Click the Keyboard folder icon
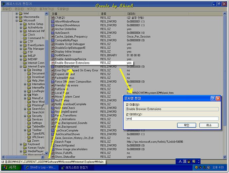This screenshot has width=229, height=173. click(25, 144)
